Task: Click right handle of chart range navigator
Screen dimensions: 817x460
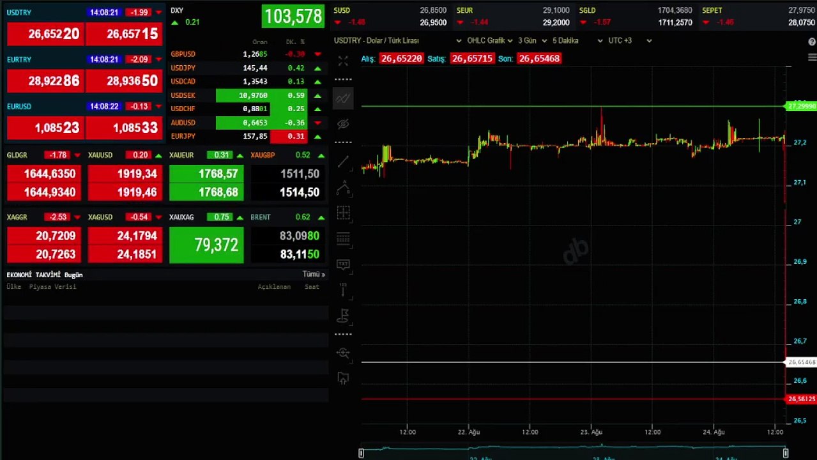Action: click(786, 453)
